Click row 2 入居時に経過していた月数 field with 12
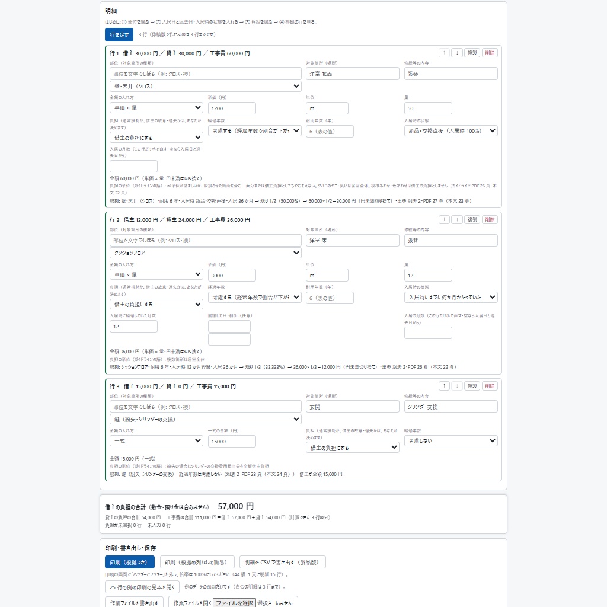Image resolution: width=607 pixels, height=607 pixels. click(x=133, y=327)
